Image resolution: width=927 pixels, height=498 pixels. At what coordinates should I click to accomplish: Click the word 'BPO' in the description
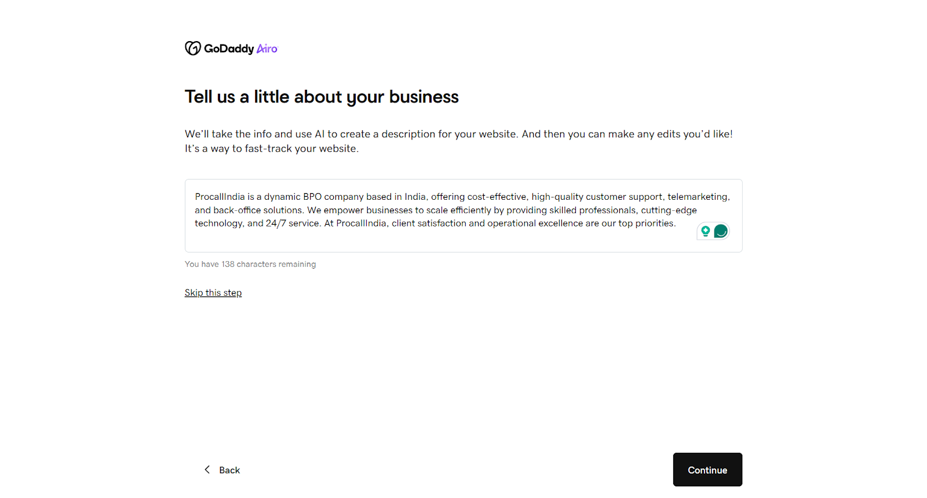point(312,197)
